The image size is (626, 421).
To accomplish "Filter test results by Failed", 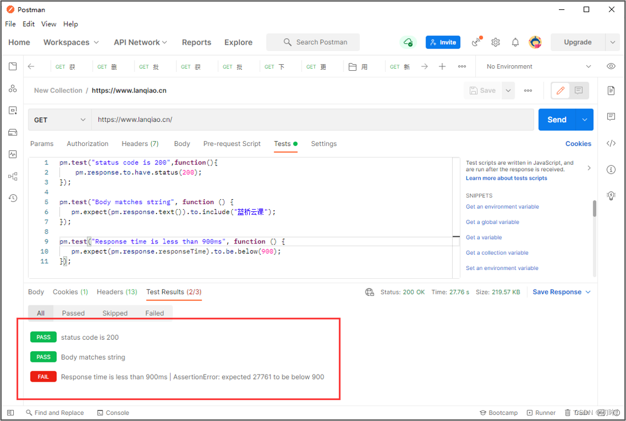I will tap(155, 313).
